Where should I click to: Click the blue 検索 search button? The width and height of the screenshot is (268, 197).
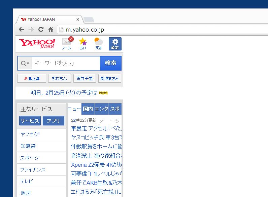pos(111,63)
